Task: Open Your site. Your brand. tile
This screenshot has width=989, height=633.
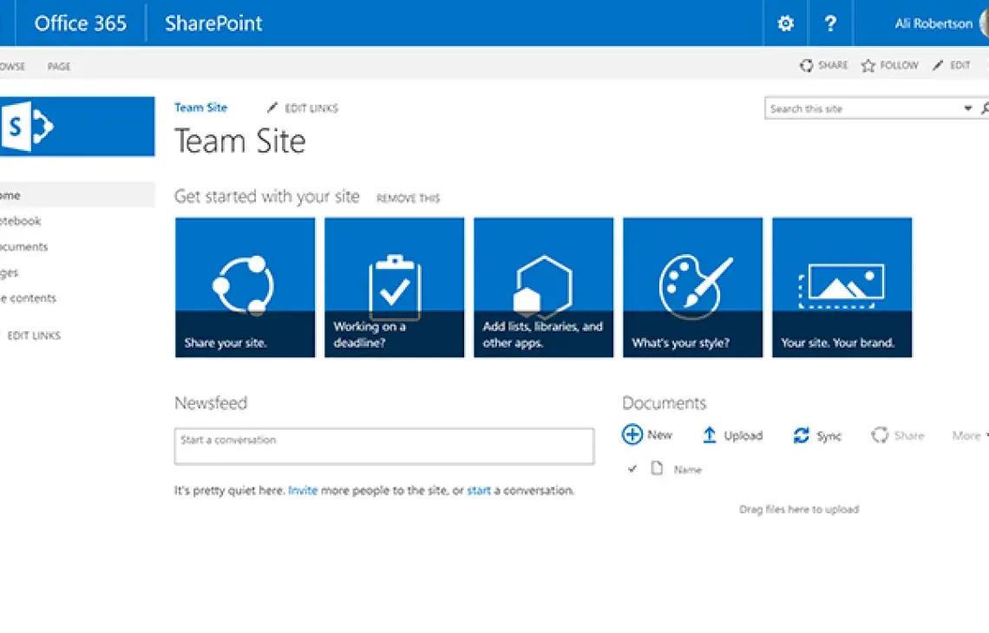Action: click(x=842, y=288)
